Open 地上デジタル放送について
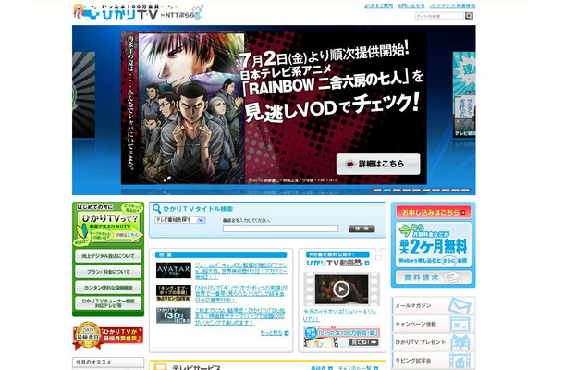The image size is (564, 370). click(108, 256)
